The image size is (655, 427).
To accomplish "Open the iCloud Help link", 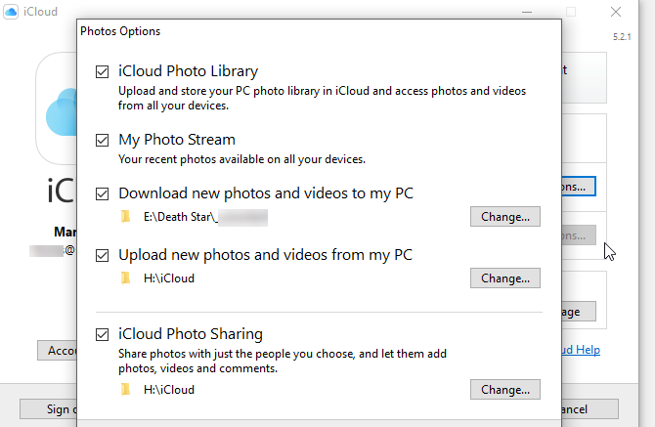I will 581,350.
